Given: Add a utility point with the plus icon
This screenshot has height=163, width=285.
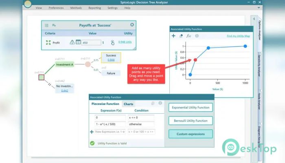Looking at the screenshot, I should point(173,36).
